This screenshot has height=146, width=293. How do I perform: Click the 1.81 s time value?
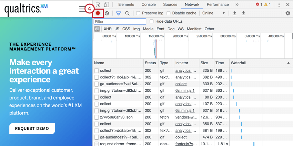223,144
